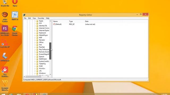Open the Freemake Video Converter shortcut
The width and height of the screenshot is (170, 95).
(x=5, y=85)
